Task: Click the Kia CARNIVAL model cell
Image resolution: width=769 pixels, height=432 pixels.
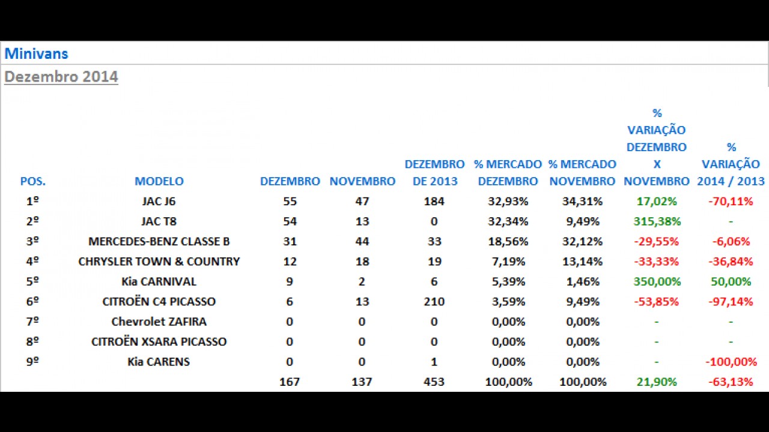Action: point(159,281)
